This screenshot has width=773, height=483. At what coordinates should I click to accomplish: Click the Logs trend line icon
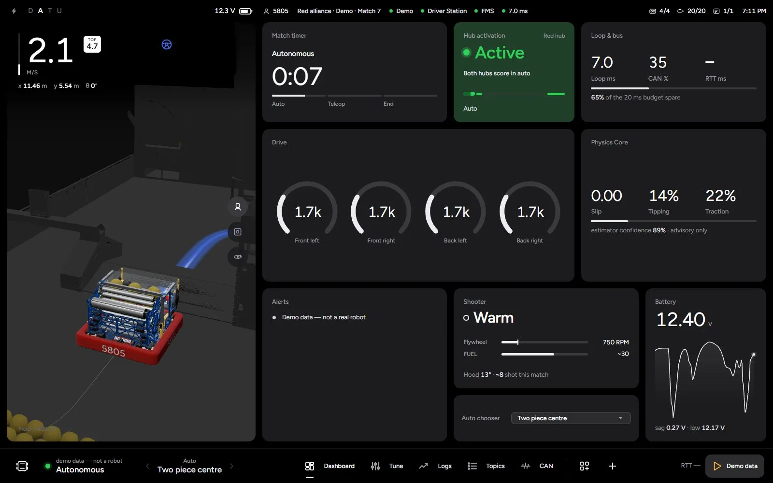[x=424, y=466]
